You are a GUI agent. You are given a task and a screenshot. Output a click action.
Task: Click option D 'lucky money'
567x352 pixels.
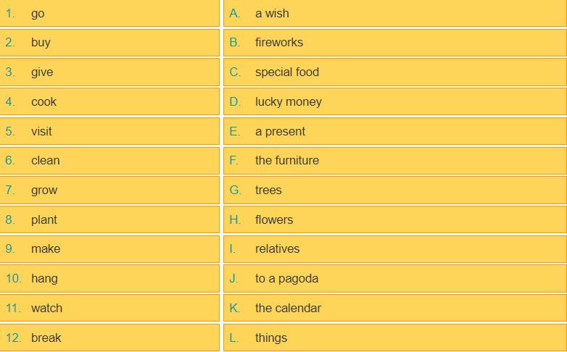[395, 102]
